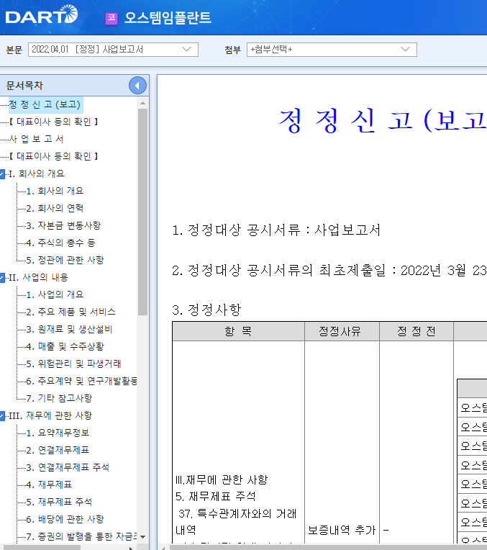Viewport: 487px width, 550px height.
Task: Open 4. 재무제표 subsection
Action: (x=49, y=484)
